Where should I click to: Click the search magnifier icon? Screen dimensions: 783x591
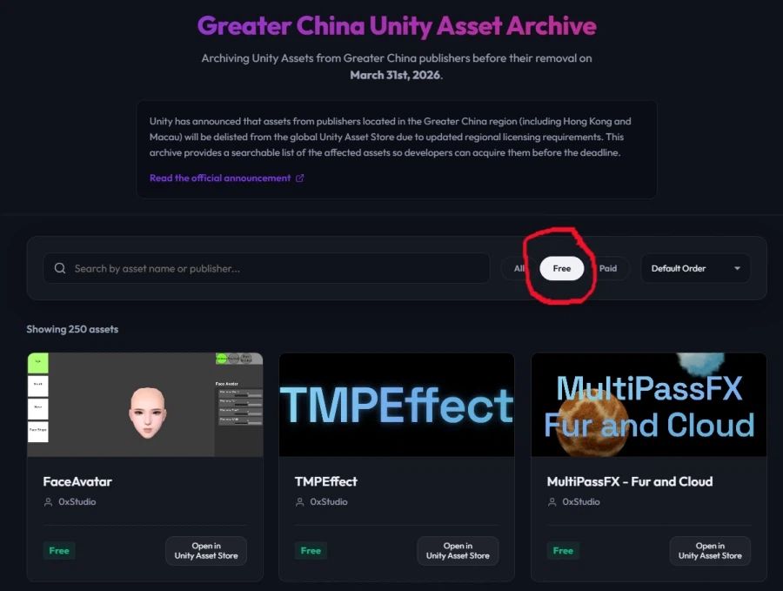(60, 268)
